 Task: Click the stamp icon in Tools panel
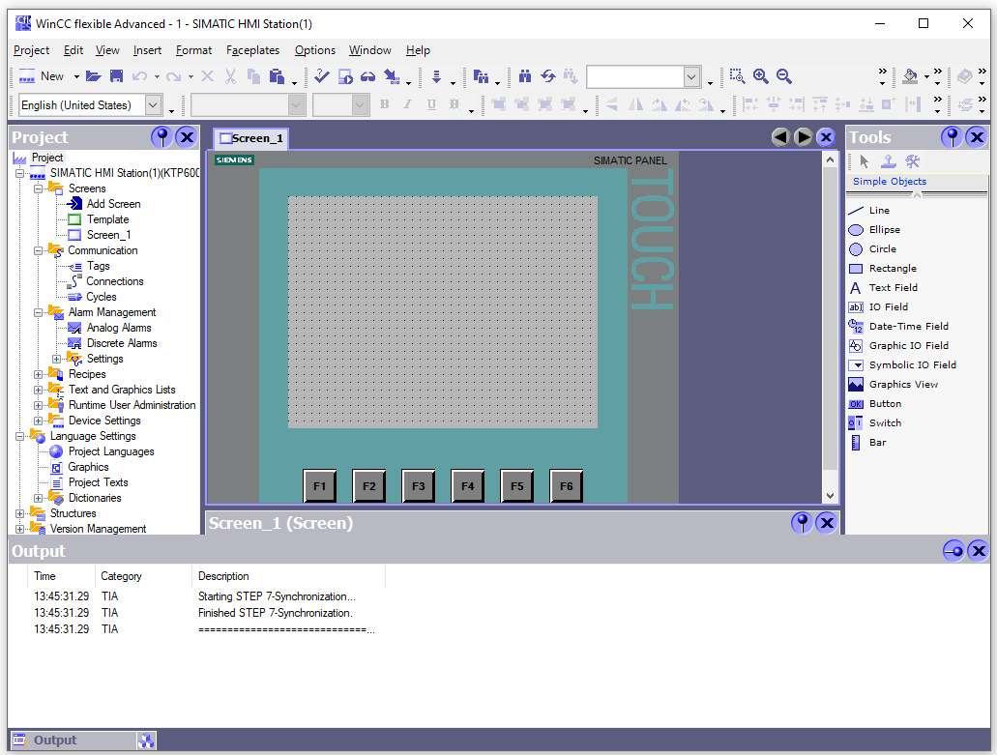tap(889, 161)
